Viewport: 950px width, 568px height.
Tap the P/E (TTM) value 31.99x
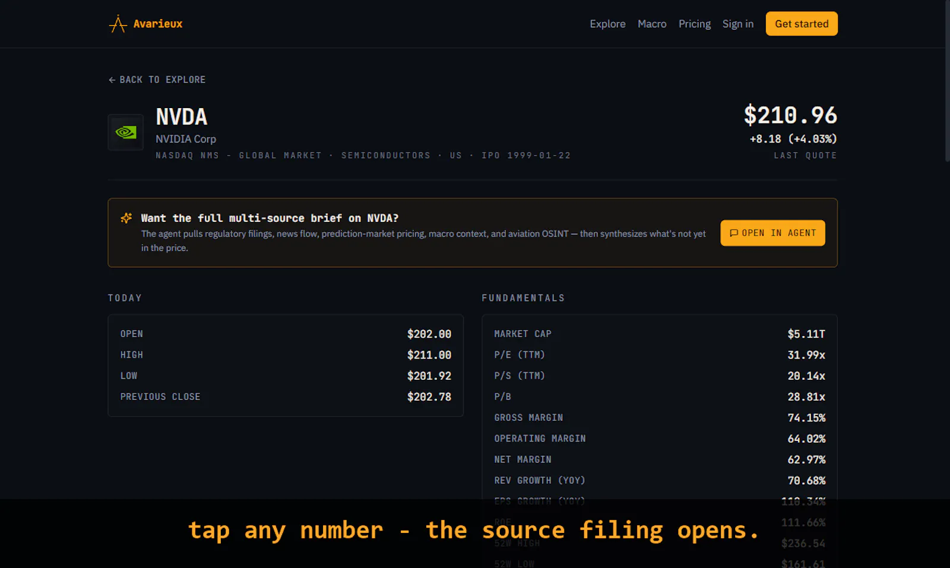(x=806, y=355)
